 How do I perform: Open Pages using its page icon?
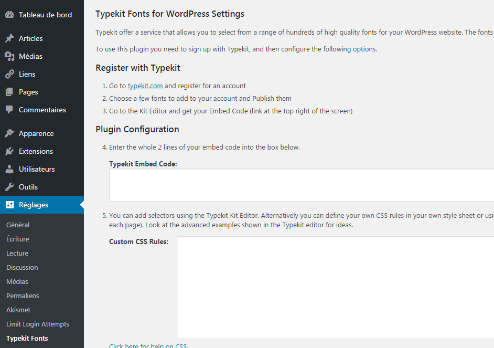[x=9, y=91]
